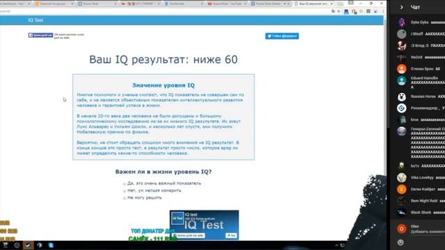Open the blue browser extension icon
This screenshot has height=250, width=445.
point(346,12)
